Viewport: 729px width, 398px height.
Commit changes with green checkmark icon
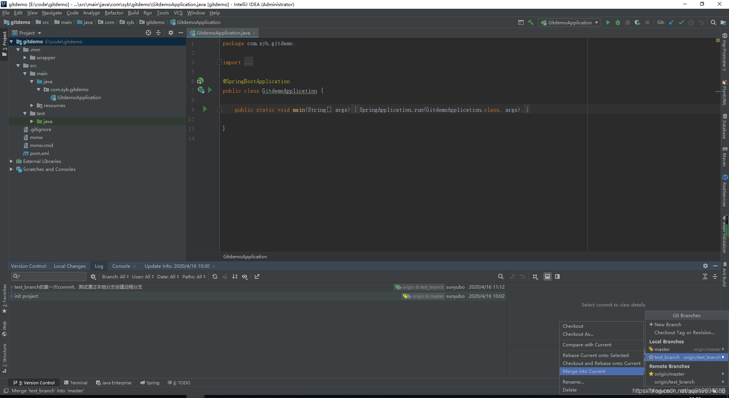click(x=681, y=22)
